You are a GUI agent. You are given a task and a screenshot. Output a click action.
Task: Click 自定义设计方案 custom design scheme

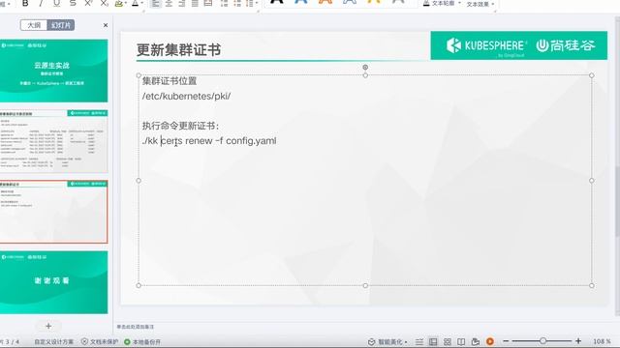click(54, 341)
